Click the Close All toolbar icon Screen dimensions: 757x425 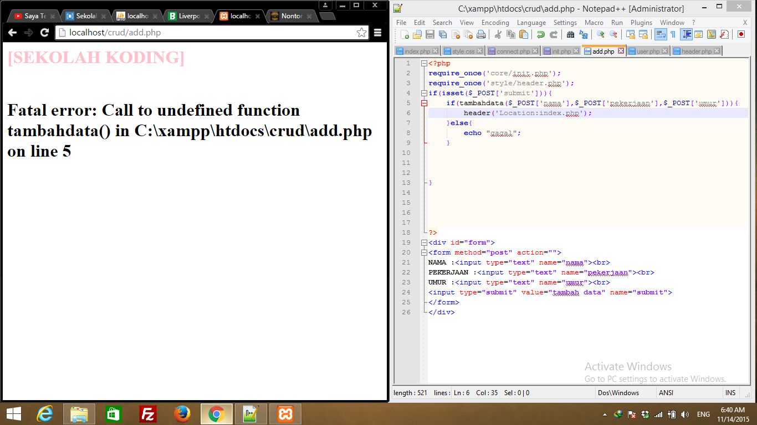tap(469, 34)
